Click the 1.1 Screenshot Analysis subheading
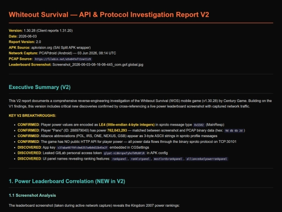This screenshot has height=212, width=282. point(32,195)
